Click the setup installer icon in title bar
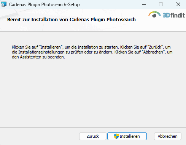Screen dimensions: 186x145 [x=3, y=4]
